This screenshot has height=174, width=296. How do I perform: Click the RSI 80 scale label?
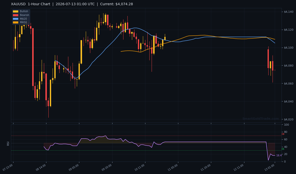coord(286,132)
